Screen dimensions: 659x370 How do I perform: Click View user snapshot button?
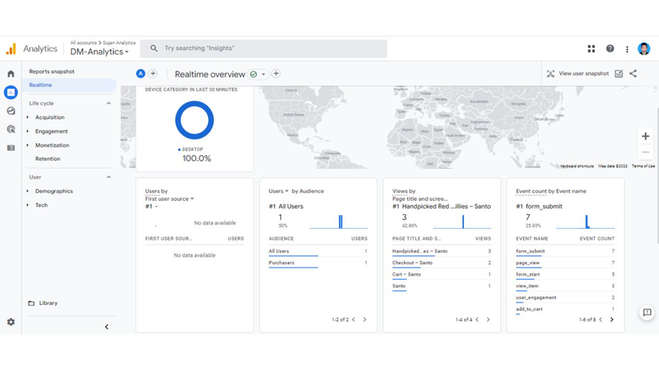click(577, 74)
